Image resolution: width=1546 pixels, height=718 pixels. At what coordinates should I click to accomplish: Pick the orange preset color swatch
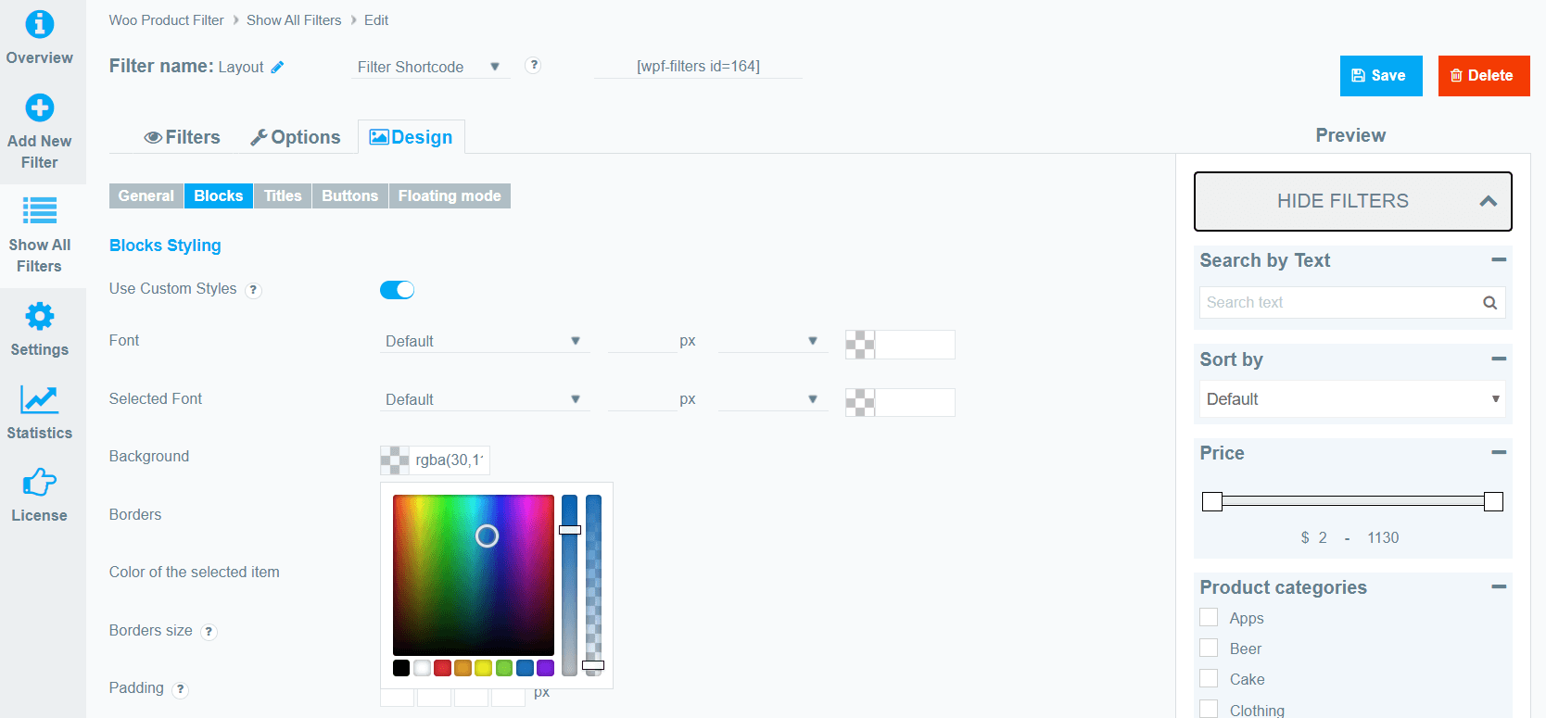[x=463, y=668]
